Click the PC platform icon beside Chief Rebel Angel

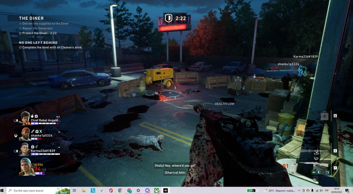point(16,121)
